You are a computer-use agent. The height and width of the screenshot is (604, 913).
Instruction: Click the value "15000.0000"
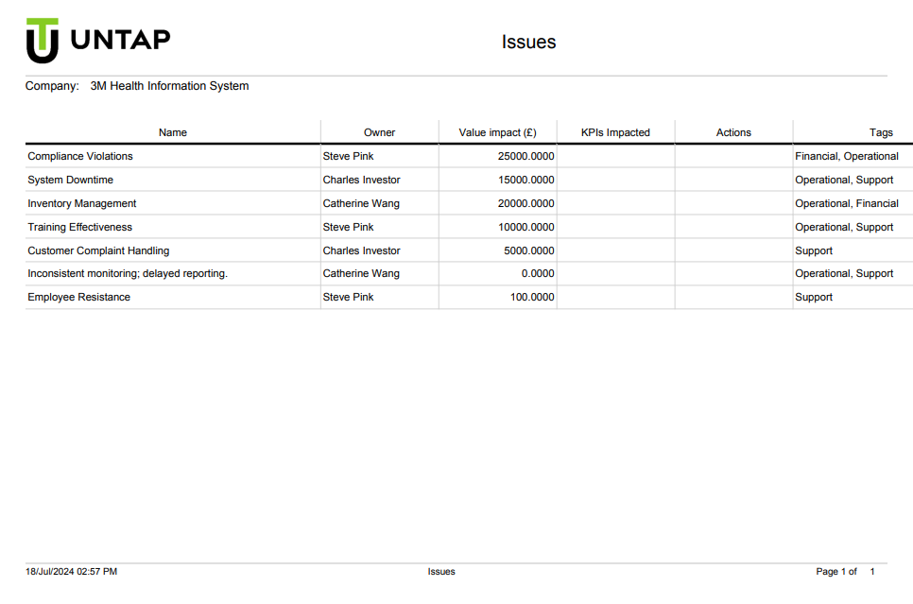pyautogui.click(x=525, y=180)
